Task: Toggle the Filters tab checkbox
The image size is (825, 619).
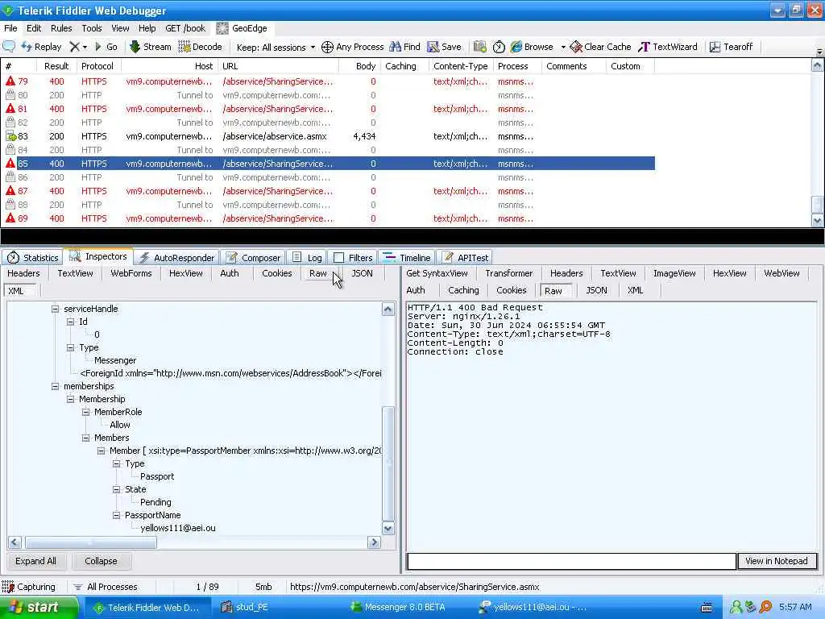Action: click(x=339, y=258)
